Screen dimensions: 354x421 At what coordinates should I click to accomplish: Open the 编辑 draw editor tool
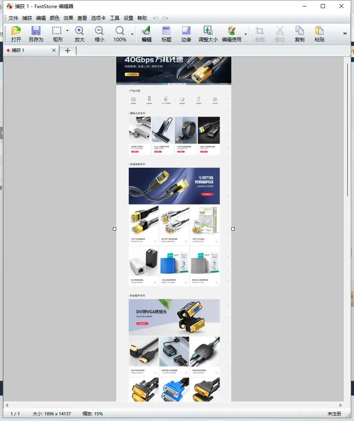pos(147,31)
